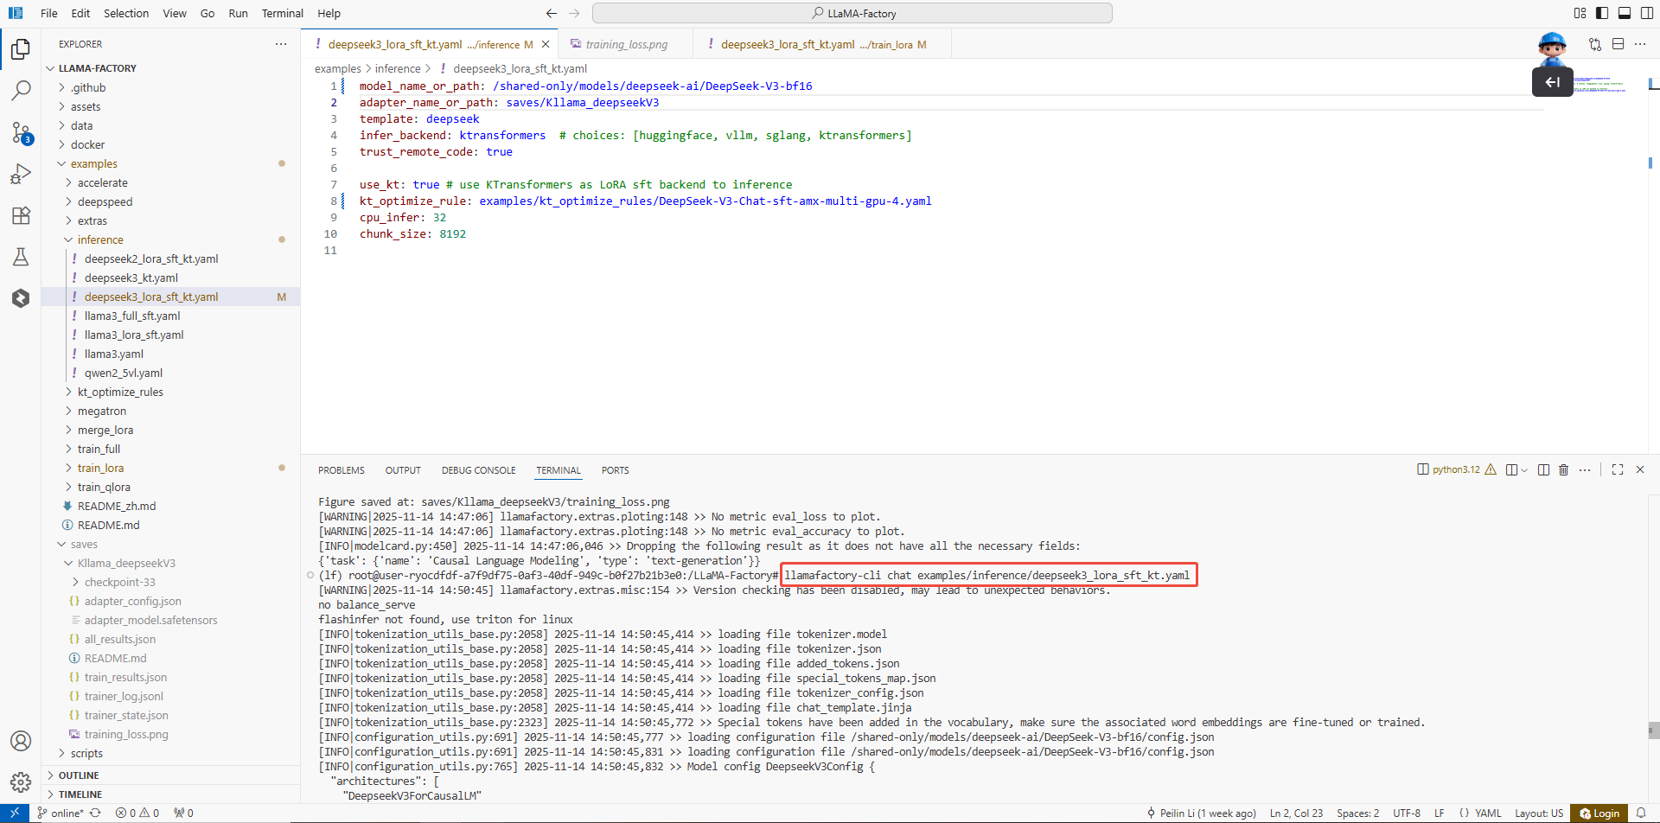Maximize the terminal panel size
Image resolution: width=1660 pixels, height=823 pixels.
1618,469
